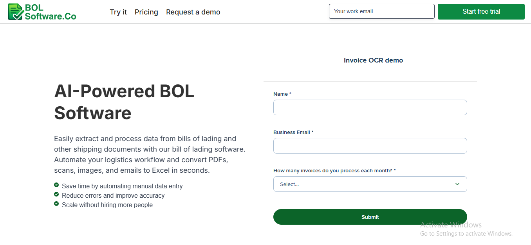Screen dimensions: 531x245
Task: Click the checkmark icon beside "Reduce errors"
Action: (x=56, y=194)
